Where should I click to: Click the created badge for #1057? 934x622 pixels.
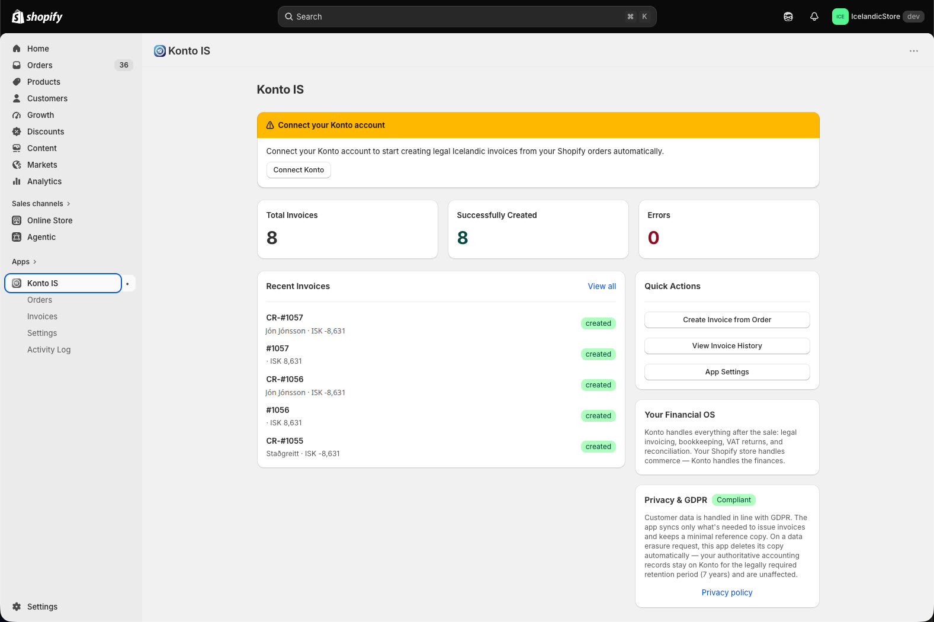pos(598,354)
